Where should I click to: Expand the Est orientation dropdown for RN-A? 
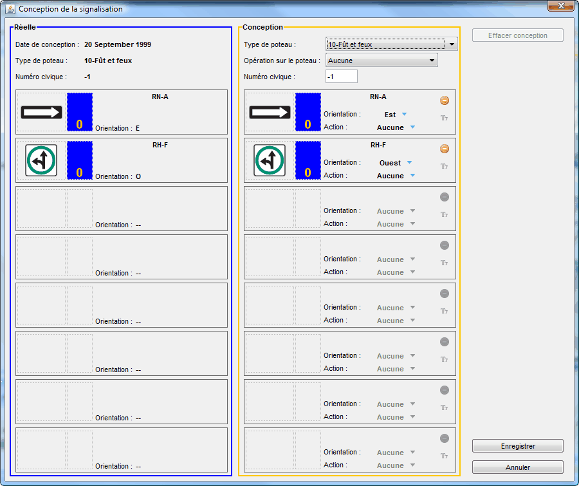(x=405, y=115)
